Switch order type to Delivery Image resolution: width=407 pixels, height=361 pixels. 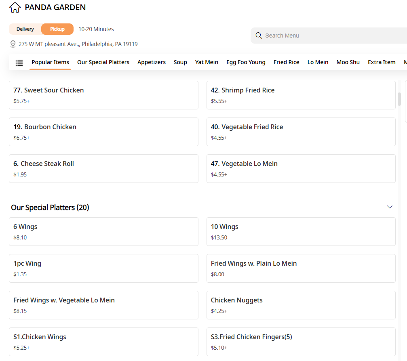(25, 29)
